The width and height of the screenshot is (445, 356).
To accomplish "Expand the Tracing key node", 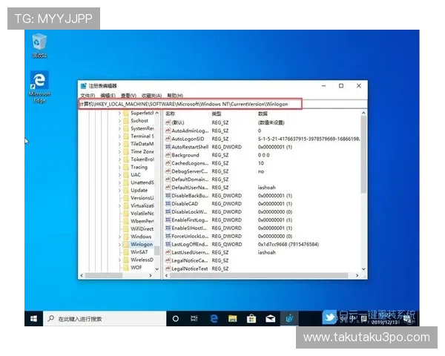I will pos(119,167).
